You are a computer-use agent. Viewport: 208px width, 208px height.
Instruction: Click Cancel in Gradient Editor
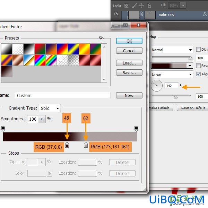[x=129, y=51]
